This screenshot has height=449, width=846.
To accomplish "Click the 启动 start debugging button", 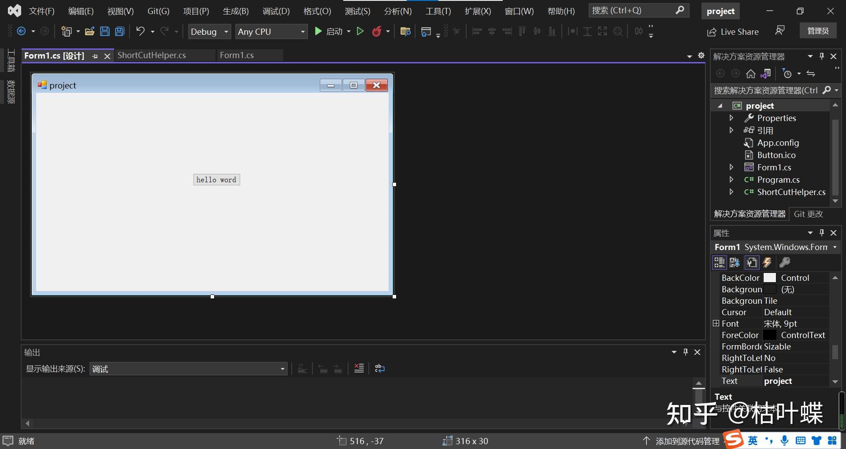I will coord(329,31).
